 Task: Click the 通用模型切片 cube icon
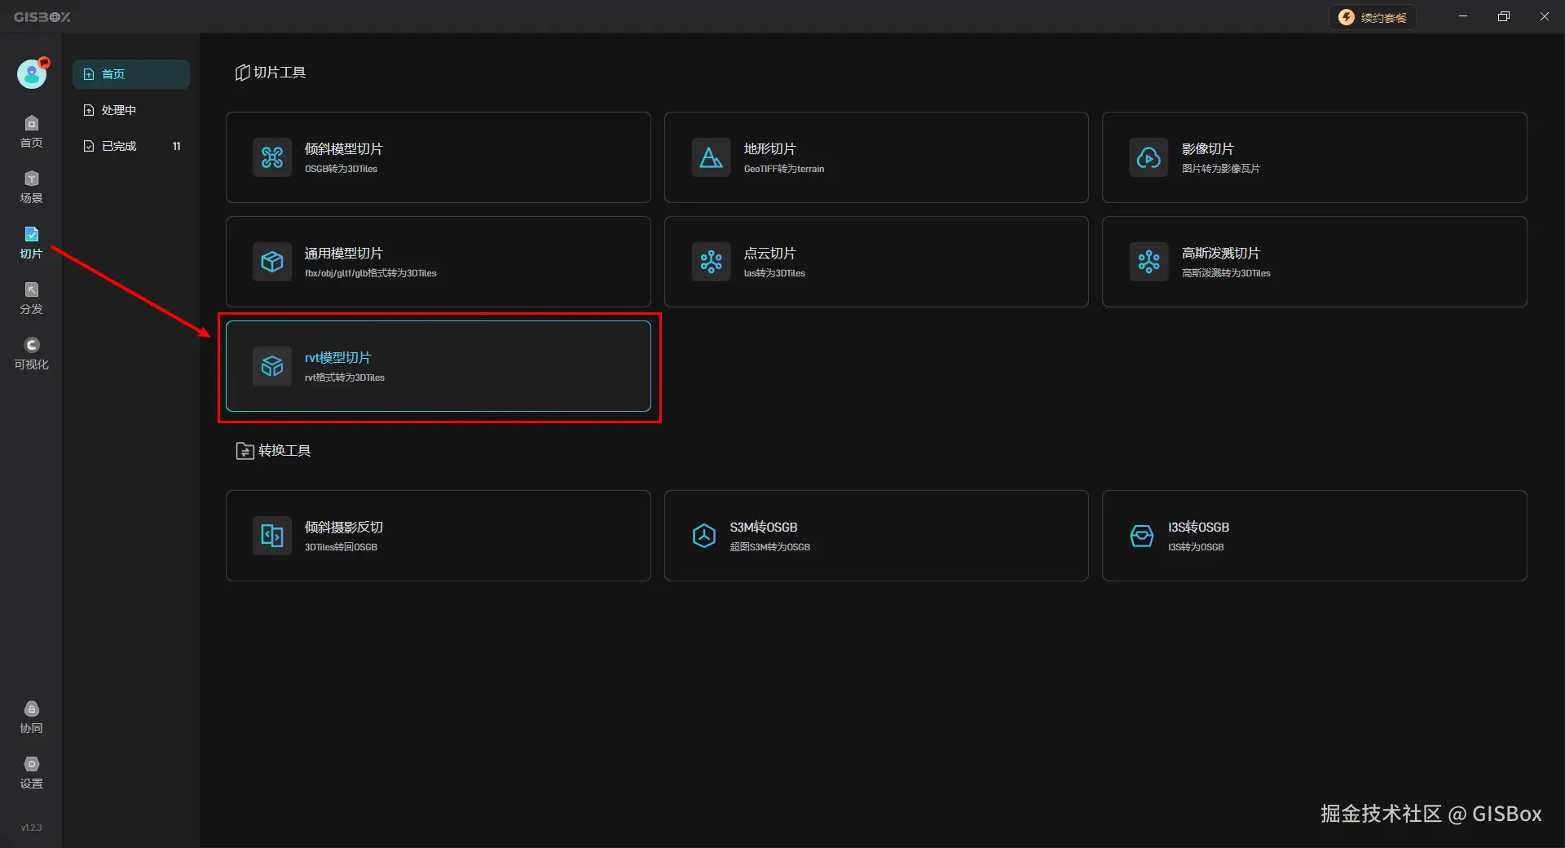tap(272, 262)
